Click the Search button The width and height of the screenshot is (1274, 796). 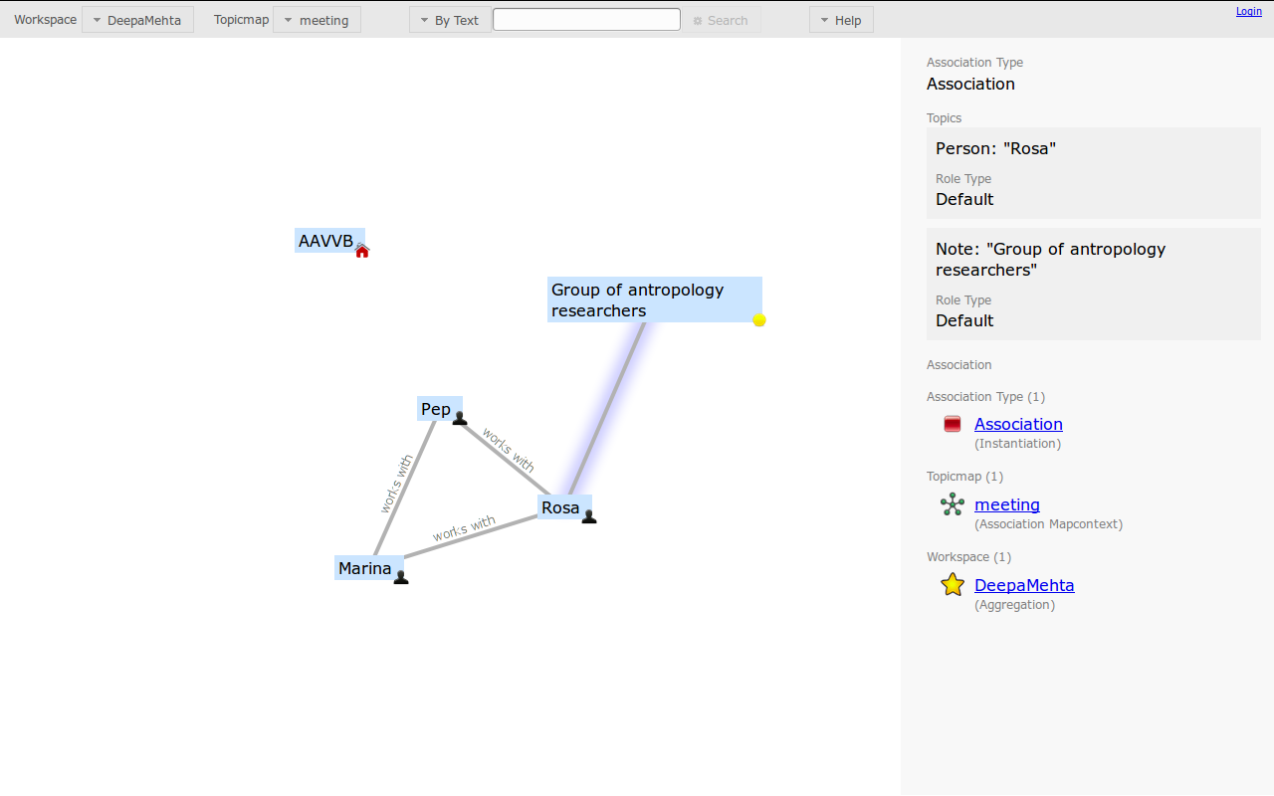coord(722,20)
